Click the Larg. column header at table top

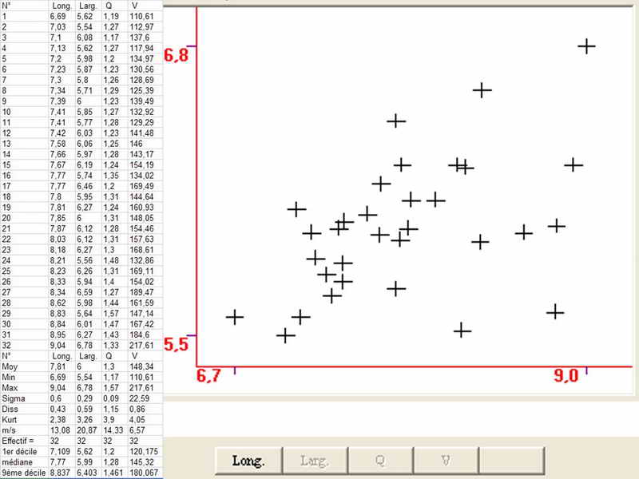(84, 6)
